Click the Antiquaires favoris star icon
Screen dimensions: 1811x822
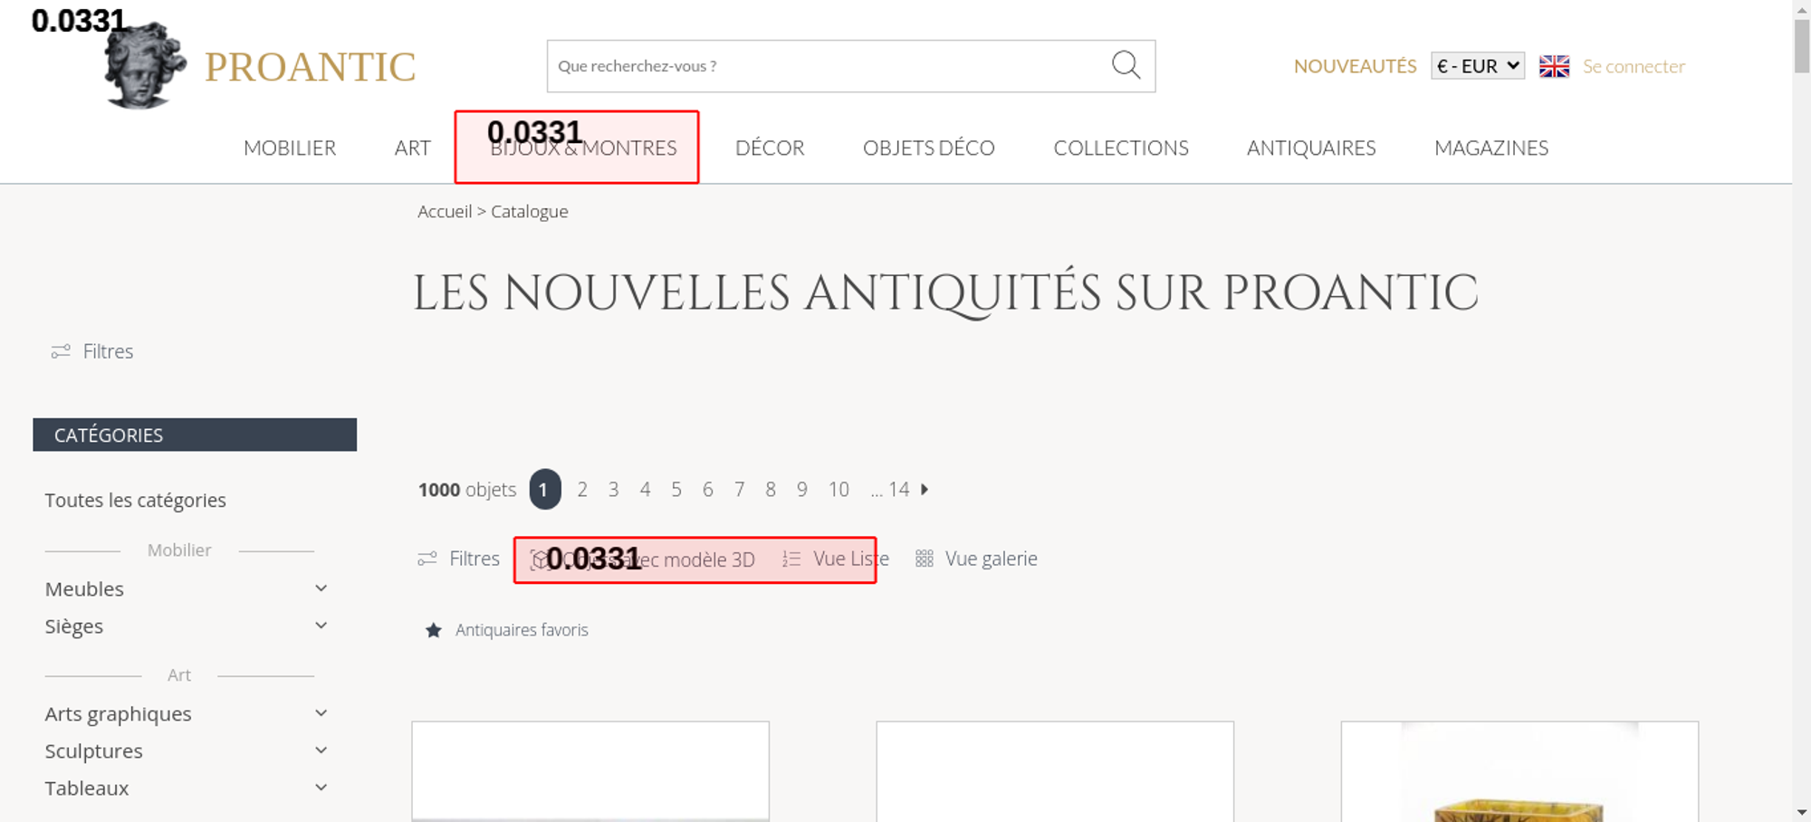pos(434,630)
